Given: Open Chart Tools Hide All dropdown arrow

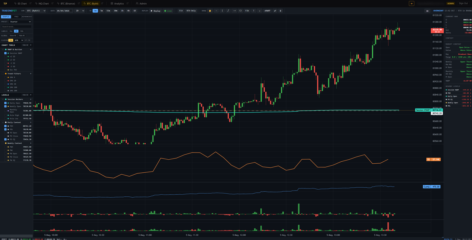Looking at the screenshot, I should [x=31, y=45].
